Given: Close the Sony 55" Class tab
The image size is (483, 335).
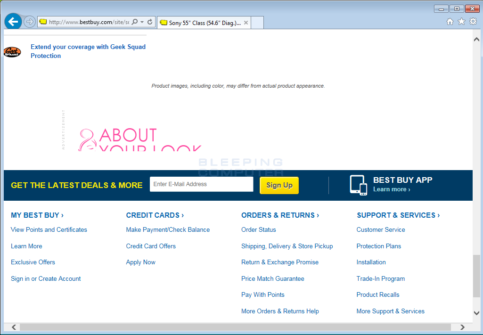Looking at the screenshot, I should click(246, 23).
